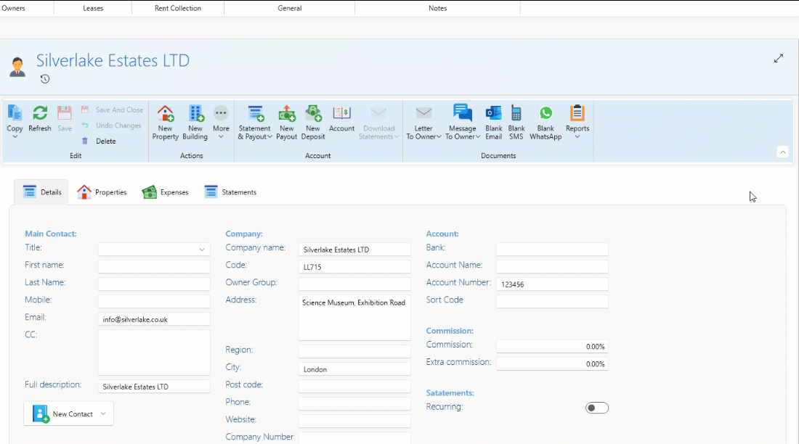Delete the owner record

105,141
